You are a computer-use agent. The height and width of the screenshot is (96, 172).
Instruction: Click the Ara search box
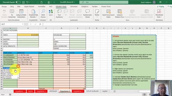(x=104, y=2)
